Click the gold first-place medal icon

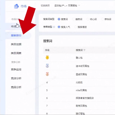(47, 57)
